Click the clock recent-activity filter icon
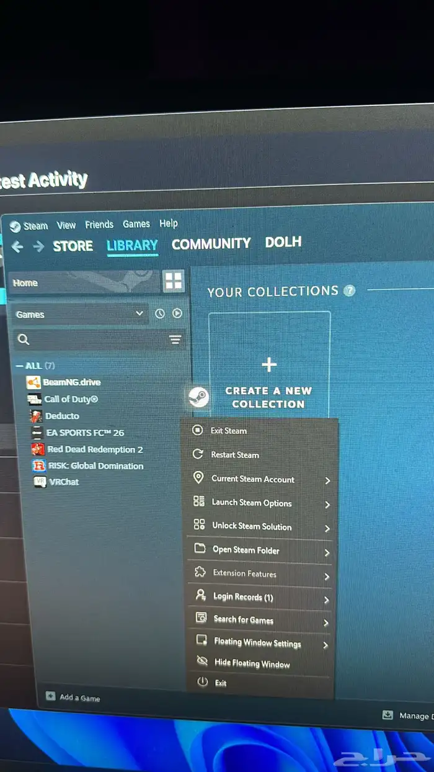 coord(160,314)
